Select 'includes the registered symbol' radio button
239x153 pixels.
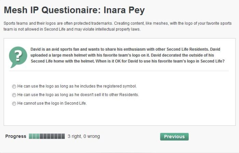tap(14, 86)
